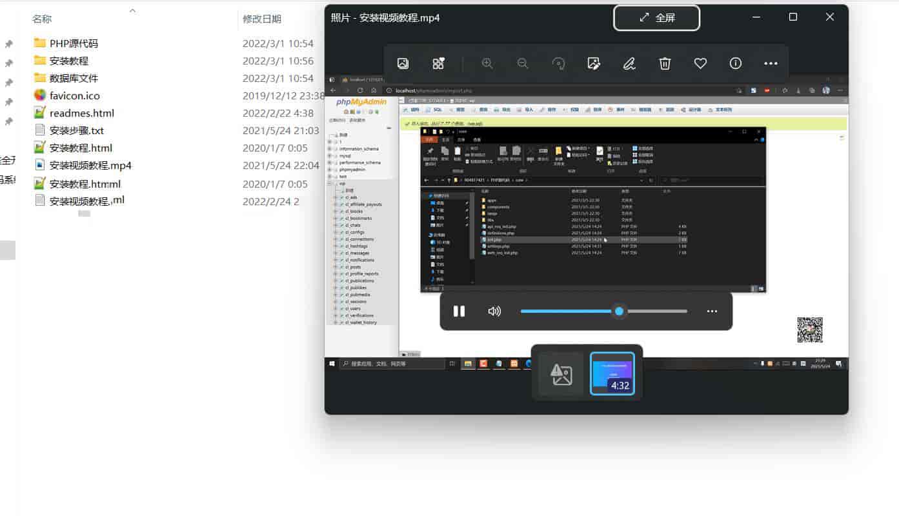
Task: Open more playback options menu
Action: click(x=712, y=312)
